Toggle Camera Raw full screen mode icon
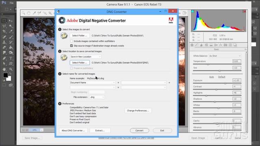This screenshot has height=146, width=260. [x=184, y=13]
